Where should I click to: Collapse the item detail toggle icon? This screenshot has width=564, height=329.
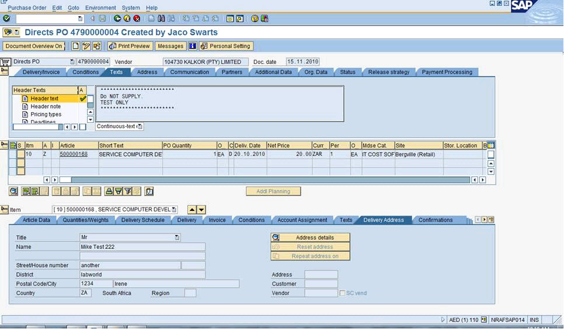pyautogui.click(x=4, y=209)
